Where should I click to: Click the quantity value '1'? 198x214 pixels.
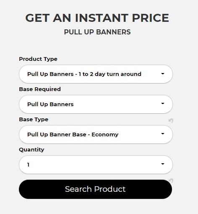tap(29, 165)
